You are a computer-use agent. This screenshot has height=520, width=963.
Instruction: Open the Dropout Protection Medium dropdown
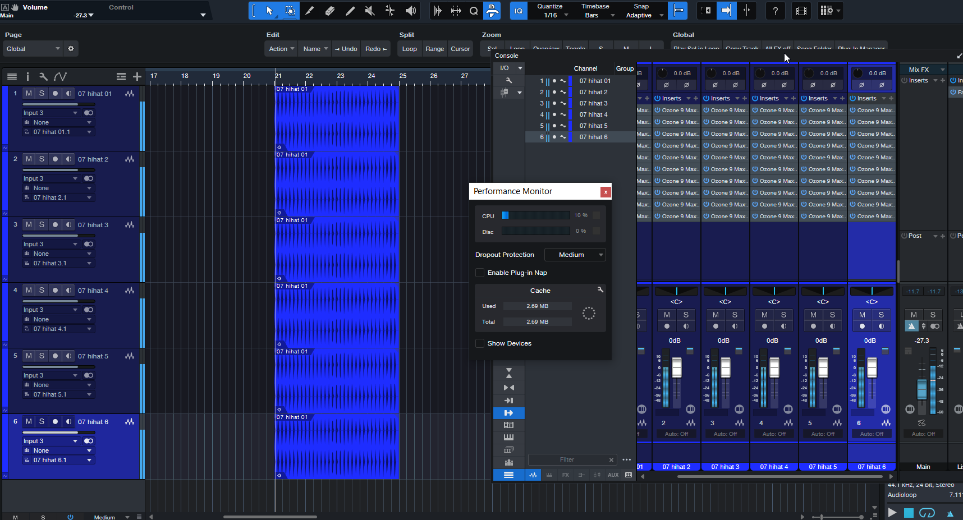(x=575, y=255)
